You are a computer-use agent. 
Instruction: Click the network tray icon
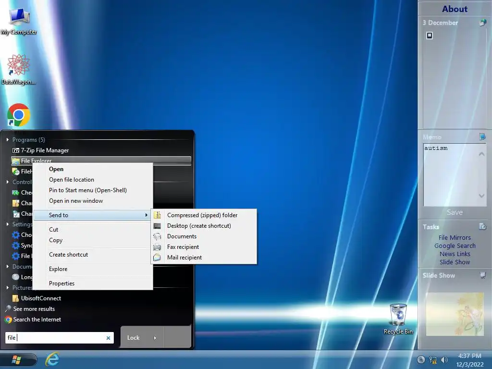(x=433, y=359)
